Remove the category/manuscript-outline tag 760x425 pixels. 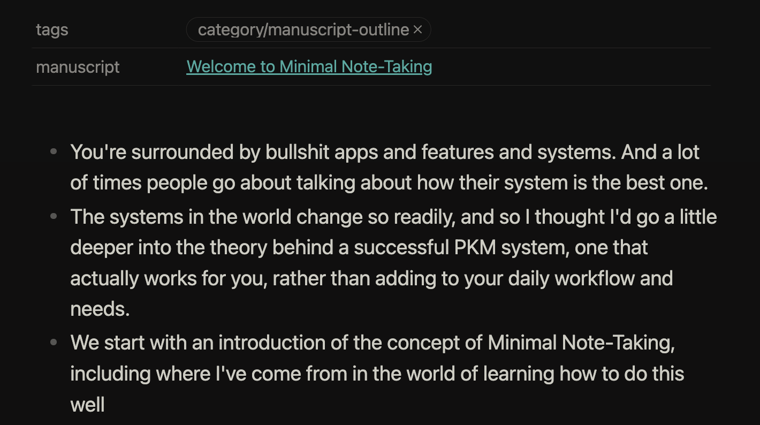point(418,30)
